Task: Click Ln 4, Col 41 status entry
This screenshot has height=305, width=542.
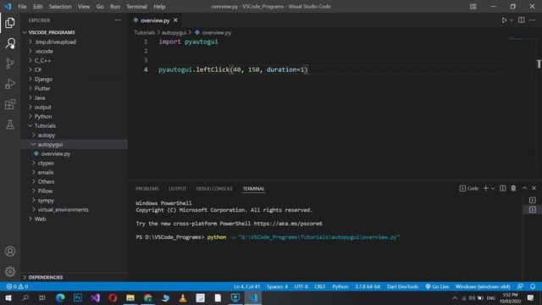Action: click(246, 286)
